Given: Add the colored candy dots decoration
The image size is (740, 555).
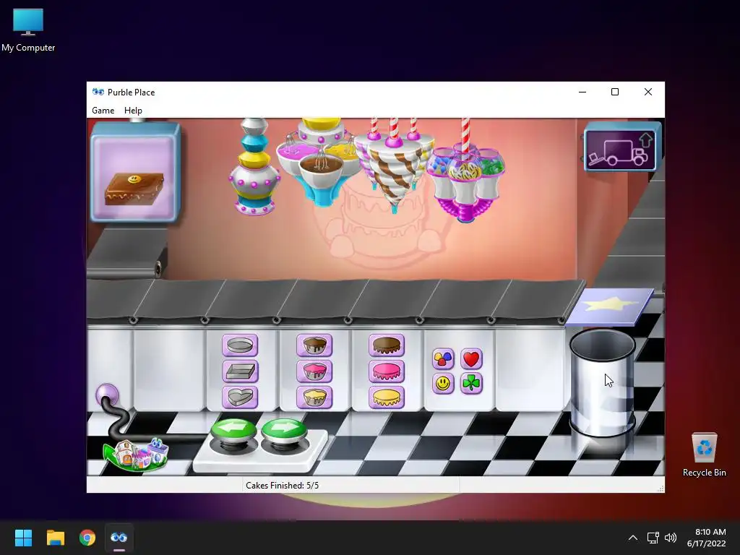Looking at the screenshot, I should 443,359.
